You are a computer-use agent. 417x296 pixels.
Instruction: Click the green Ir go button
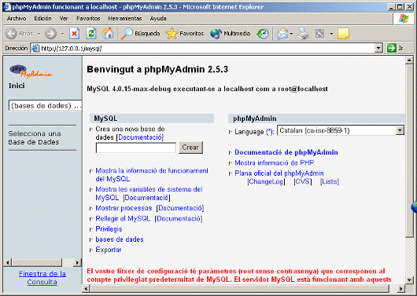point(395,48)
